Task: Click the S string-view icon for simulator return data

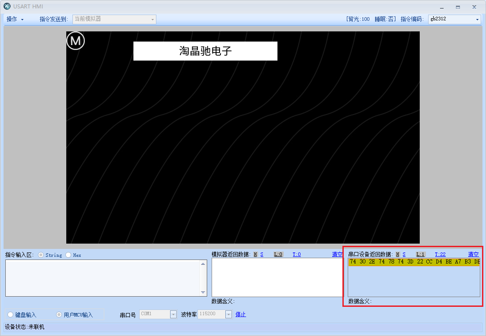Action: 262,254
